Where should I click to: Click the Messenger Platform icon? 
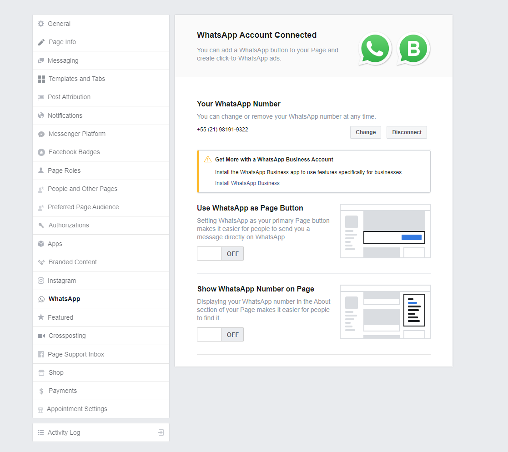click(41, 134)
